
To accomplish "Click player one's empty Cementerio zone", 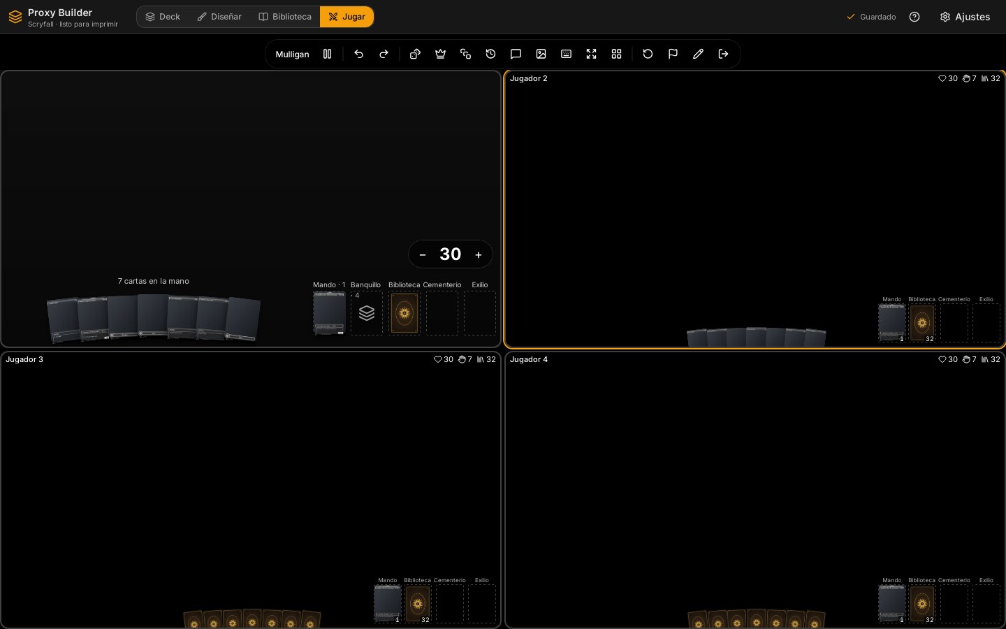I will pos(442,313).
